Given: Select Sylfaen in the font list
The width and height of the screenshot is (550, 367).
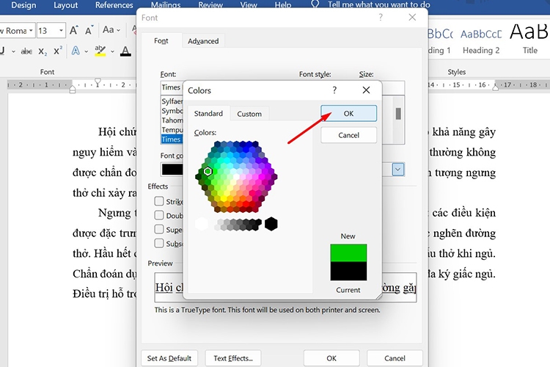Looking at the screenshot, I should coord(172,101).
